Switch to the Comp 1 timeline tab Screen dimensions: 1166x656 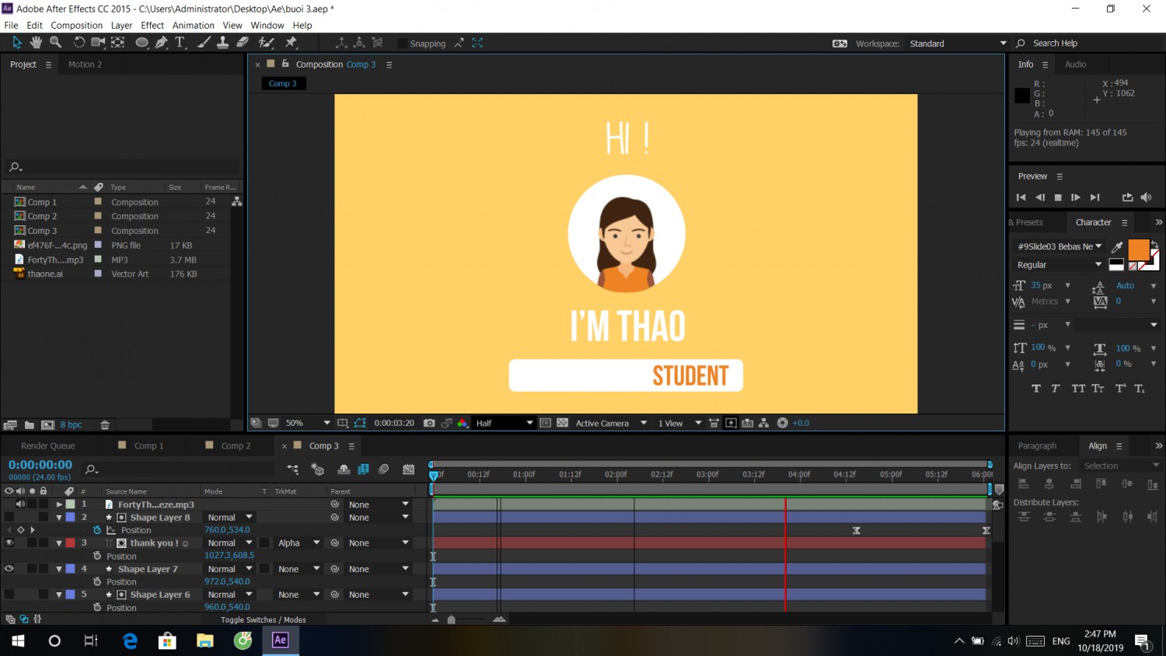click(x=148, y=446)
